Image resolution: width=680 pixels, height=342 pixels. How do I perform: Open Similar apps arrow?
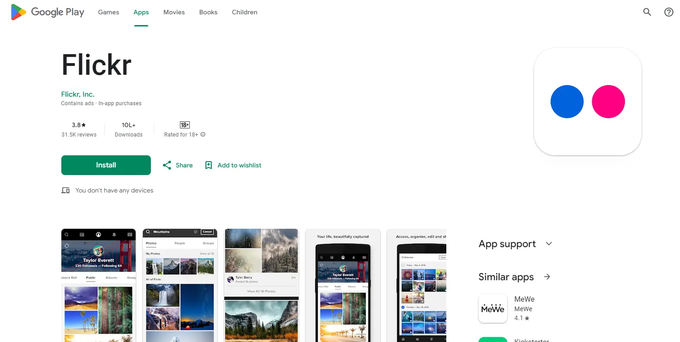pyautogui.click(x=547, y=277)
